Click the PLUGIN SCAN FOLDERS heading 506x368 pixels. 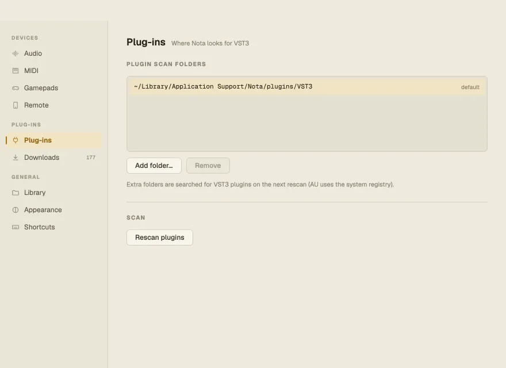166,64
